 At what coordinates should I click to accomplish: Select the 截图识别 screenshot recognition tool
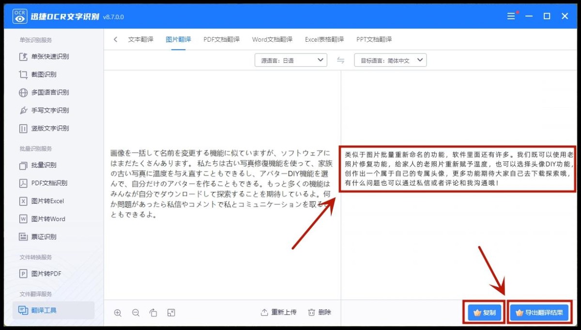point(44,74)
